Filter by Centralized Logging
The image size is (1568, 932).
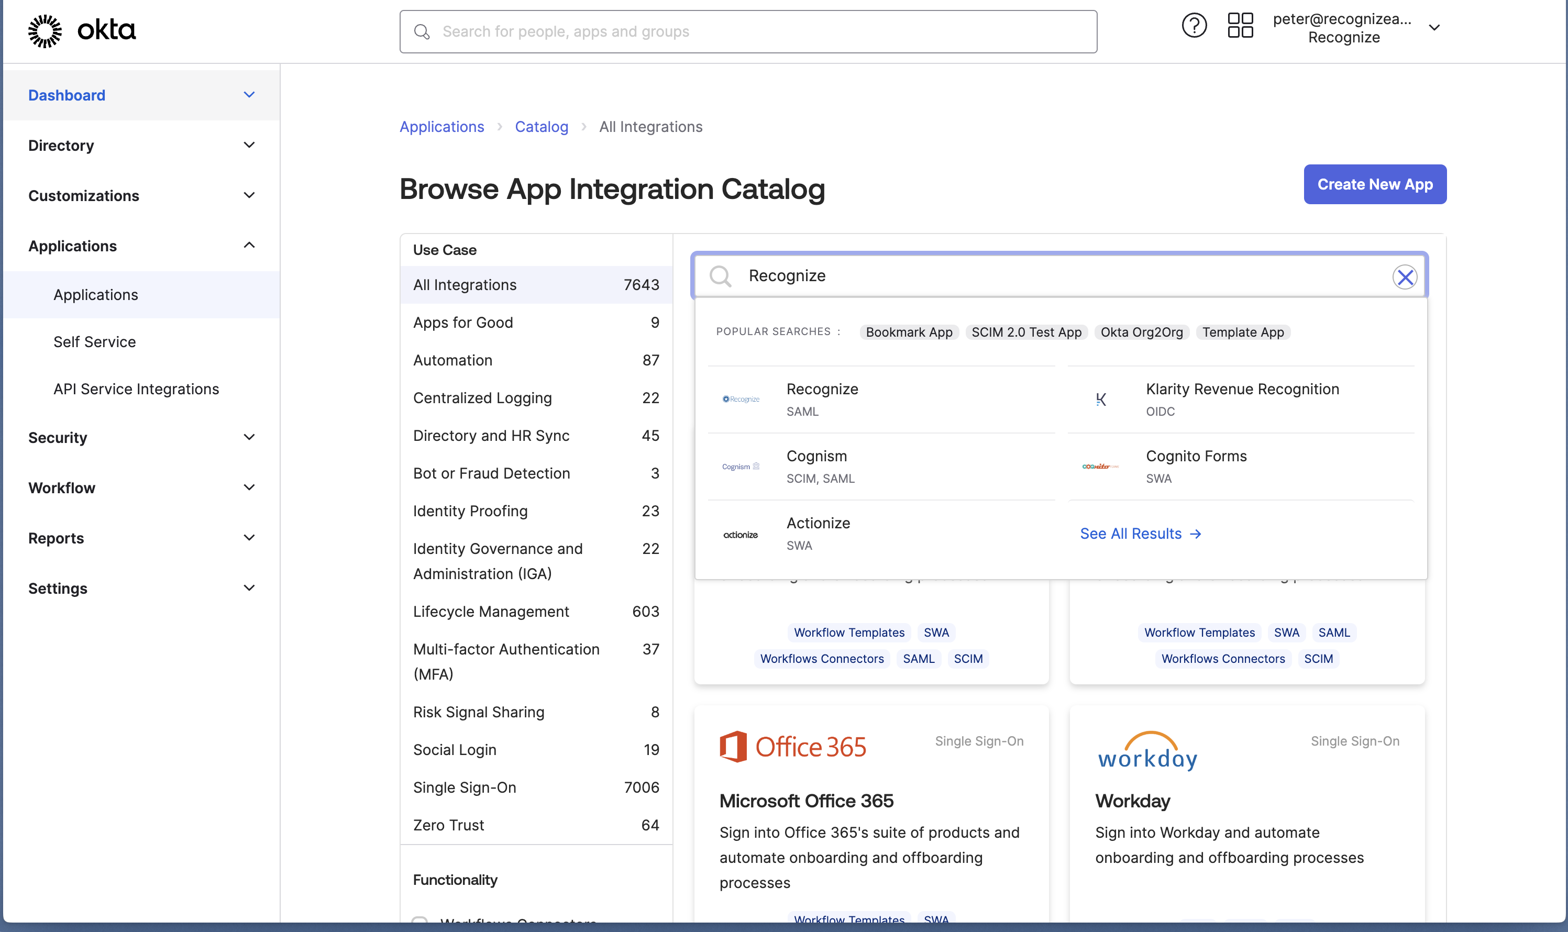536,397
